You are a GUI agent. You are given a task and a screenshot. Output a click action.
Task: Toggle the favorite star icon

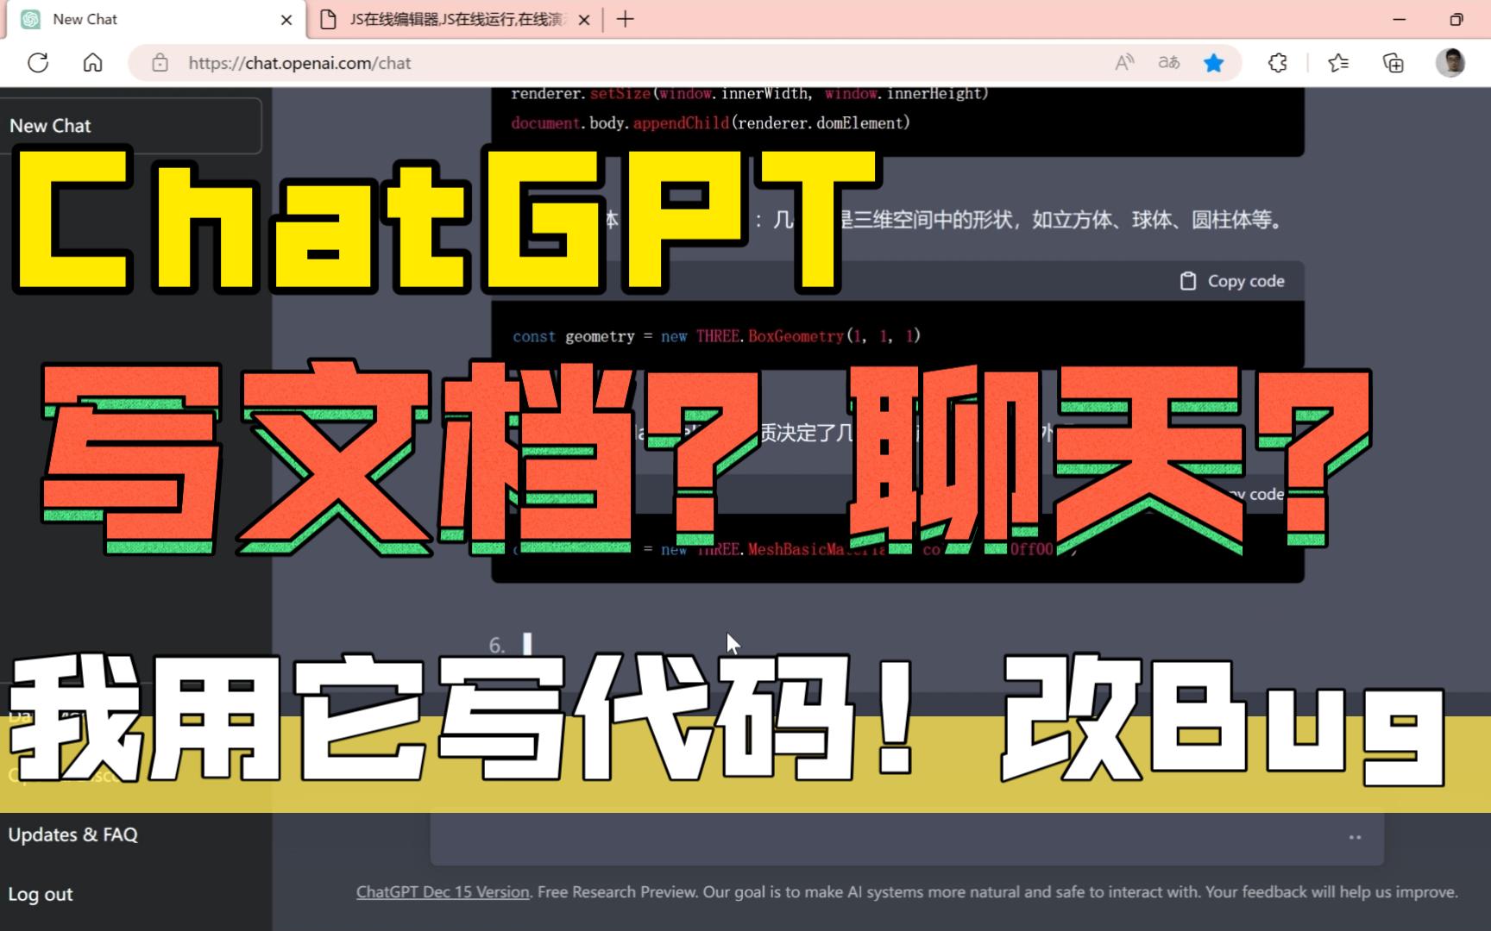[1214, 63]
